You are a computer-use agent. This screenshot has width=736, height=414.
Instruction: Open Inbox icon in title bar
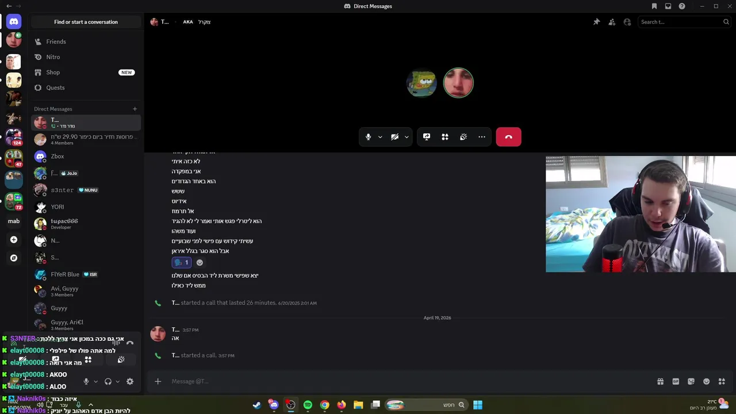668,6
